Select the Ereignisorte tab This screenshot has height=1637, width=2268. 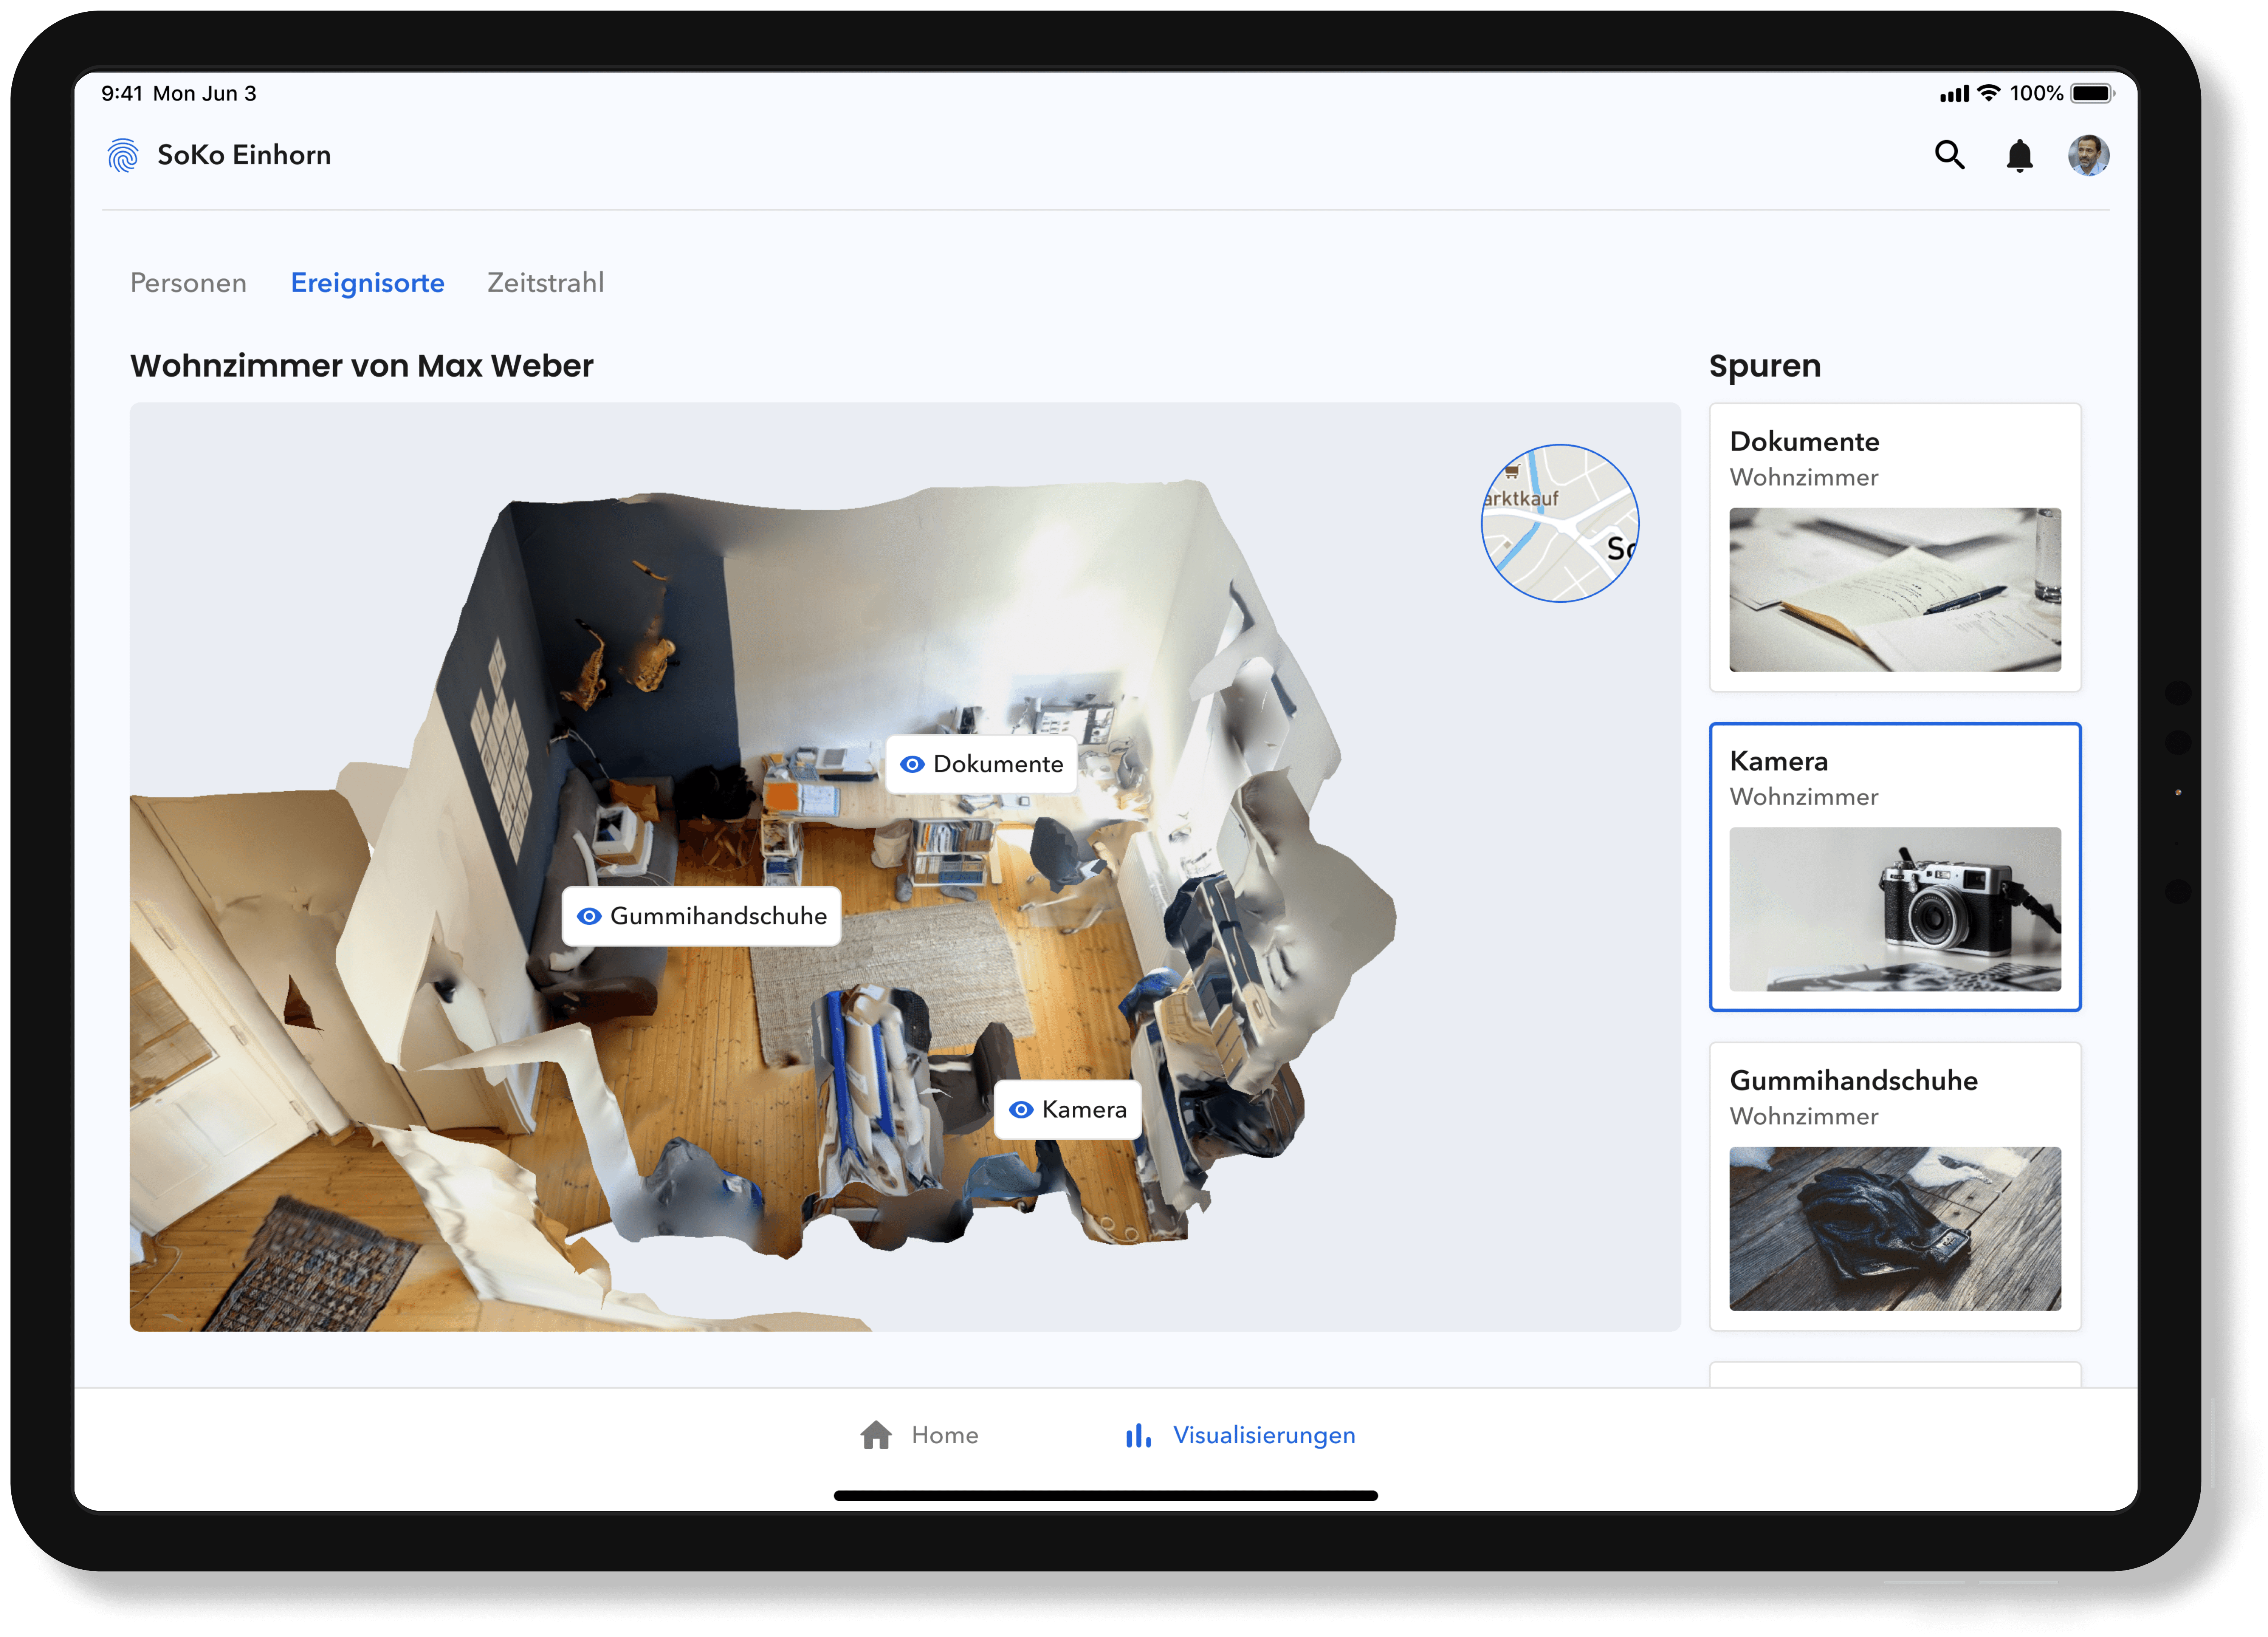pos(367,283)
